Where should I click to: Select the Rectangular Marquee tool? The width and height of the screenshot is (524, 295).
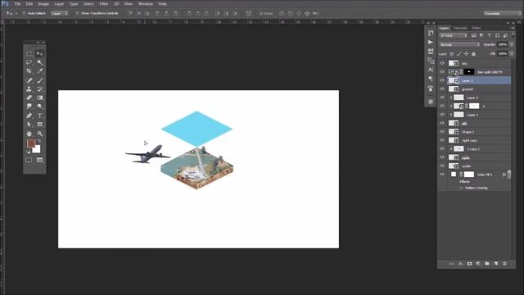click(x=29, y=53)
